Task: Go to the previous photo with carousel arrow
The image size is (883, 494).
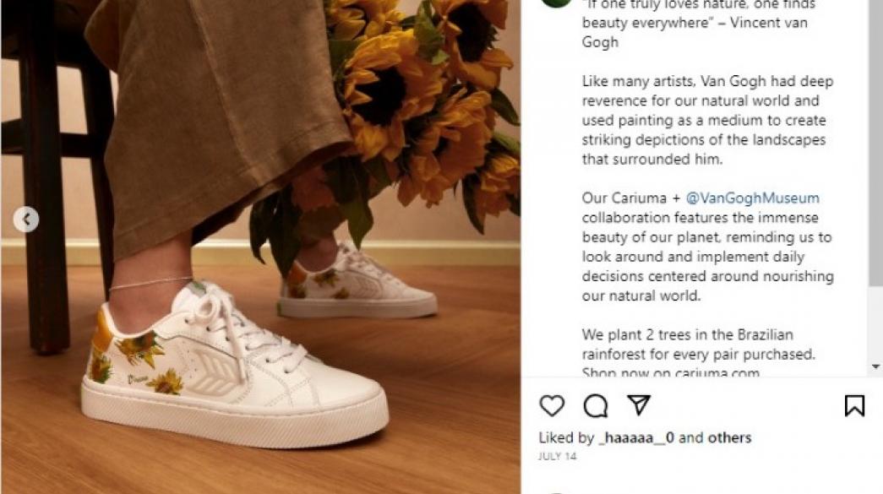Action: (26, 220)
